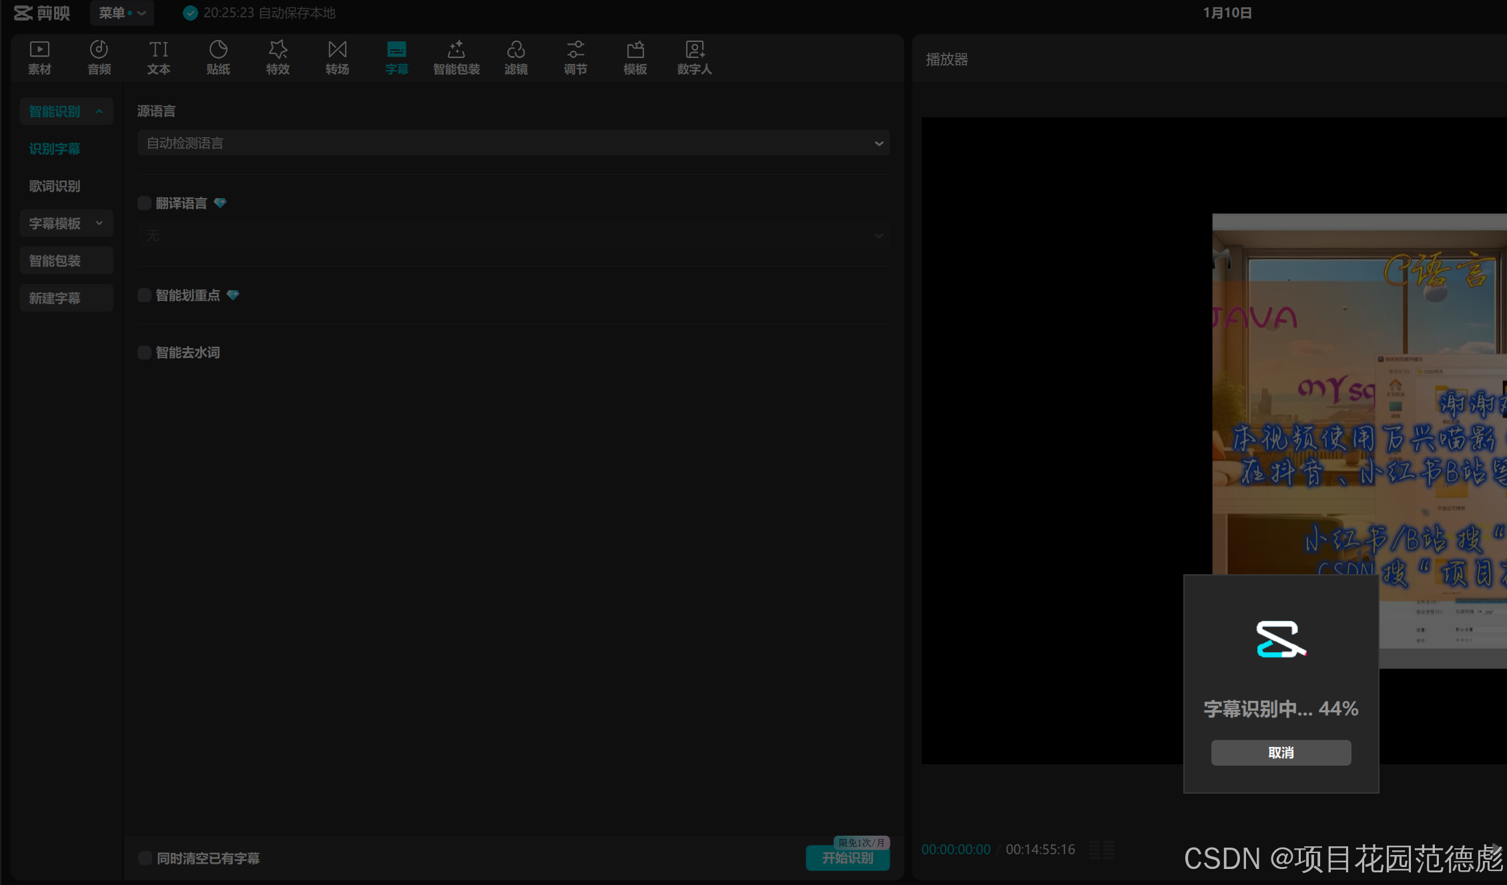The image size is (1507, 885).
Task: Open the 音频 audio panel
Action: (99, 58)
